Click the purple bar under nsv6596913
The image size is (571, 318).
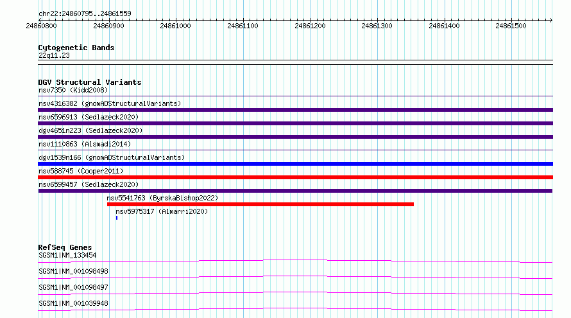click(x=295, y=123)
